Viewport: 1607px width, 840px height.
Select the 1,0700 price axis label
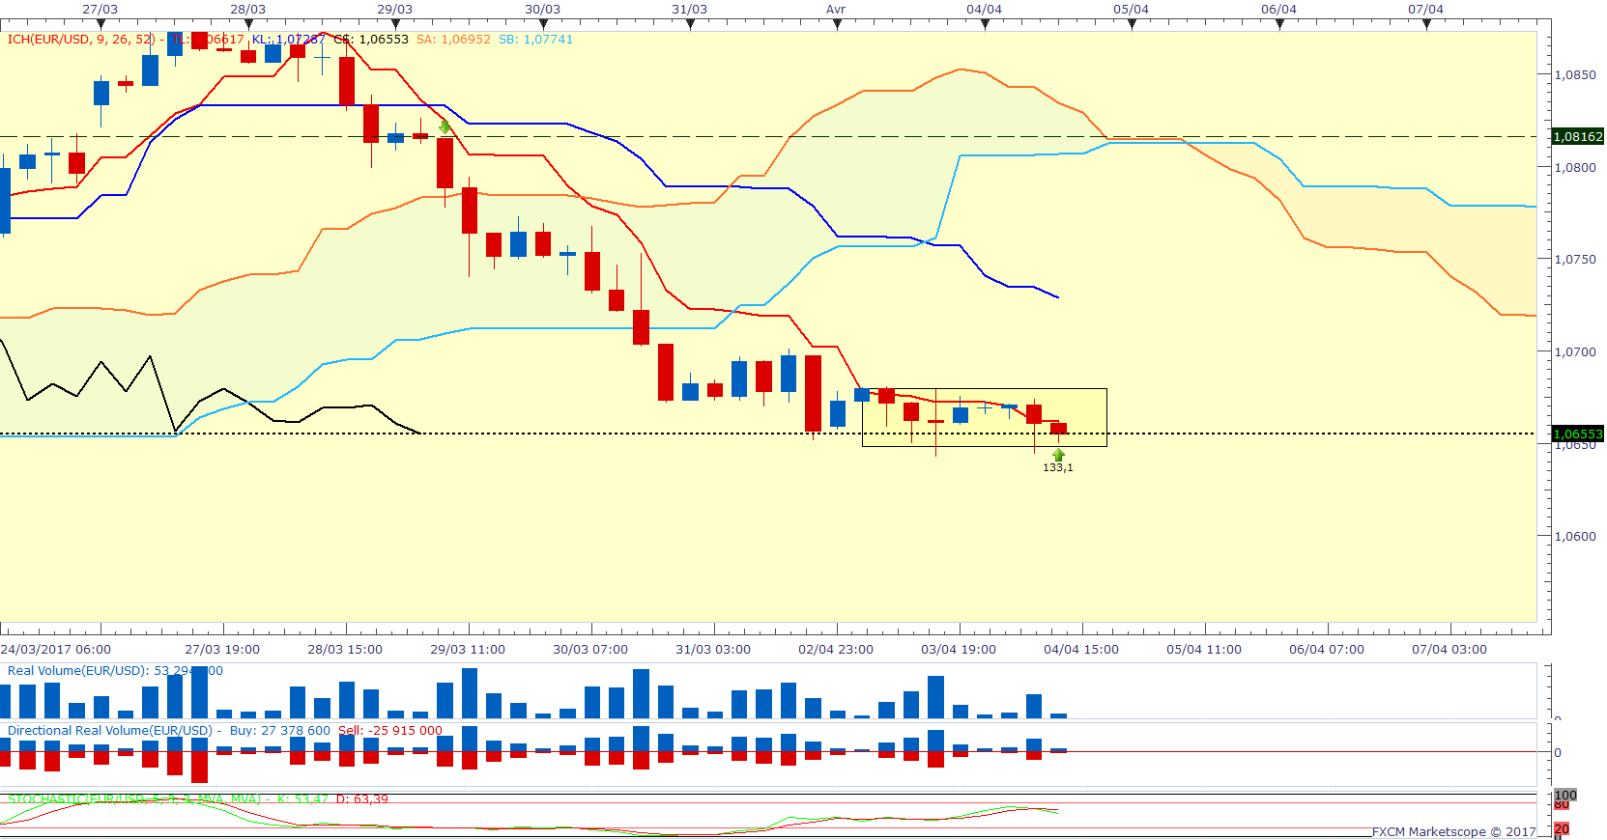[1575, 351]
